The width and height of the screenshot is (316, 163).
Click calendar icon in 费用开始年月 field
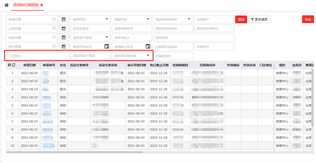pos(107,46)
